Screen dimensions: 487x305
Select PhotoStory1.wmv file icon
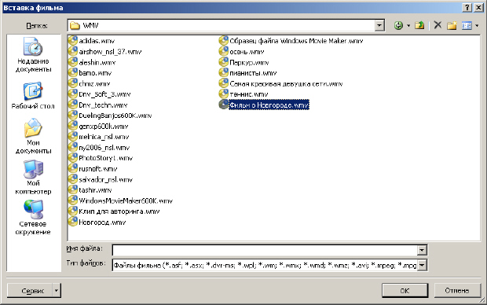click(x=73, y=158)
